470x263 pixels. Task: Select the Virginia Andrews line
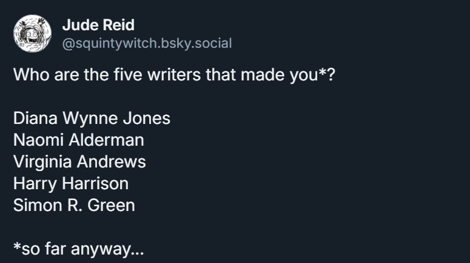pos(79,162)
